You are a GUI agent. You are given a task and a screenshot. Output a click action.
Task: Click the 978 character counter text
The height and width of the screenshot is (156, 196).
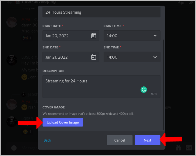point(154,94)
